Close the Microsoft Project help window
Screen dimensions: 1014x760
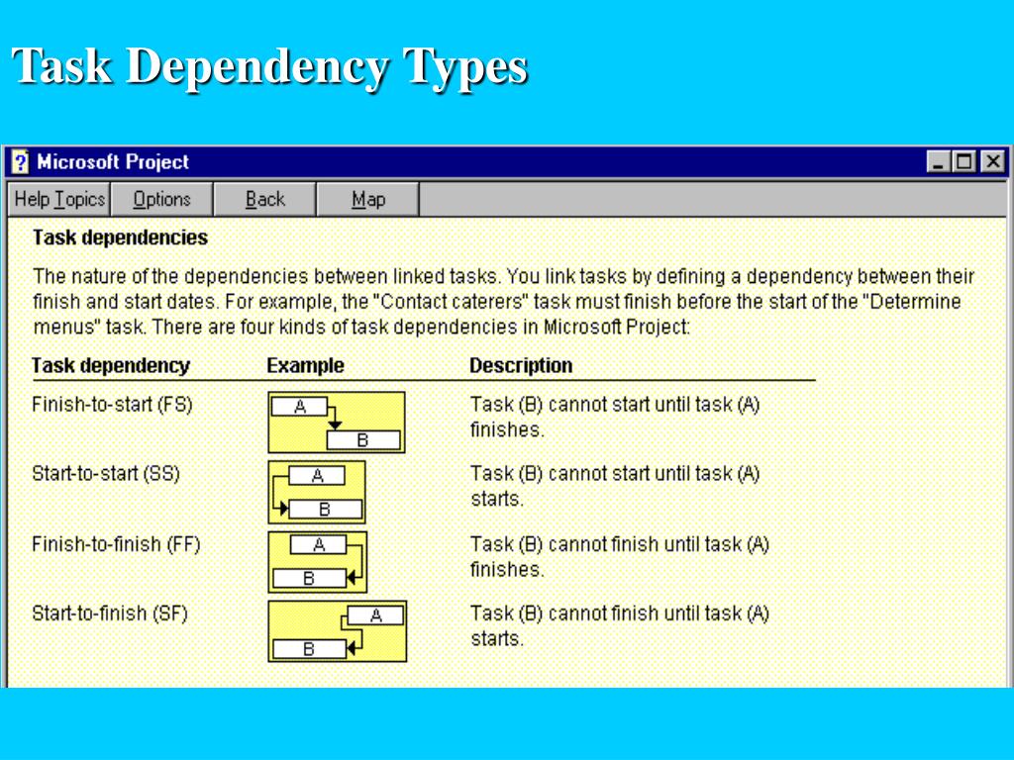pyautogui.click(x=991, y=162)
